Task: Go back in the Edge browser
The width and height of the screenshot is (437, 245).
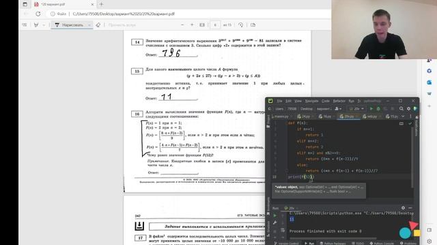Action: [x=26, y=14]
